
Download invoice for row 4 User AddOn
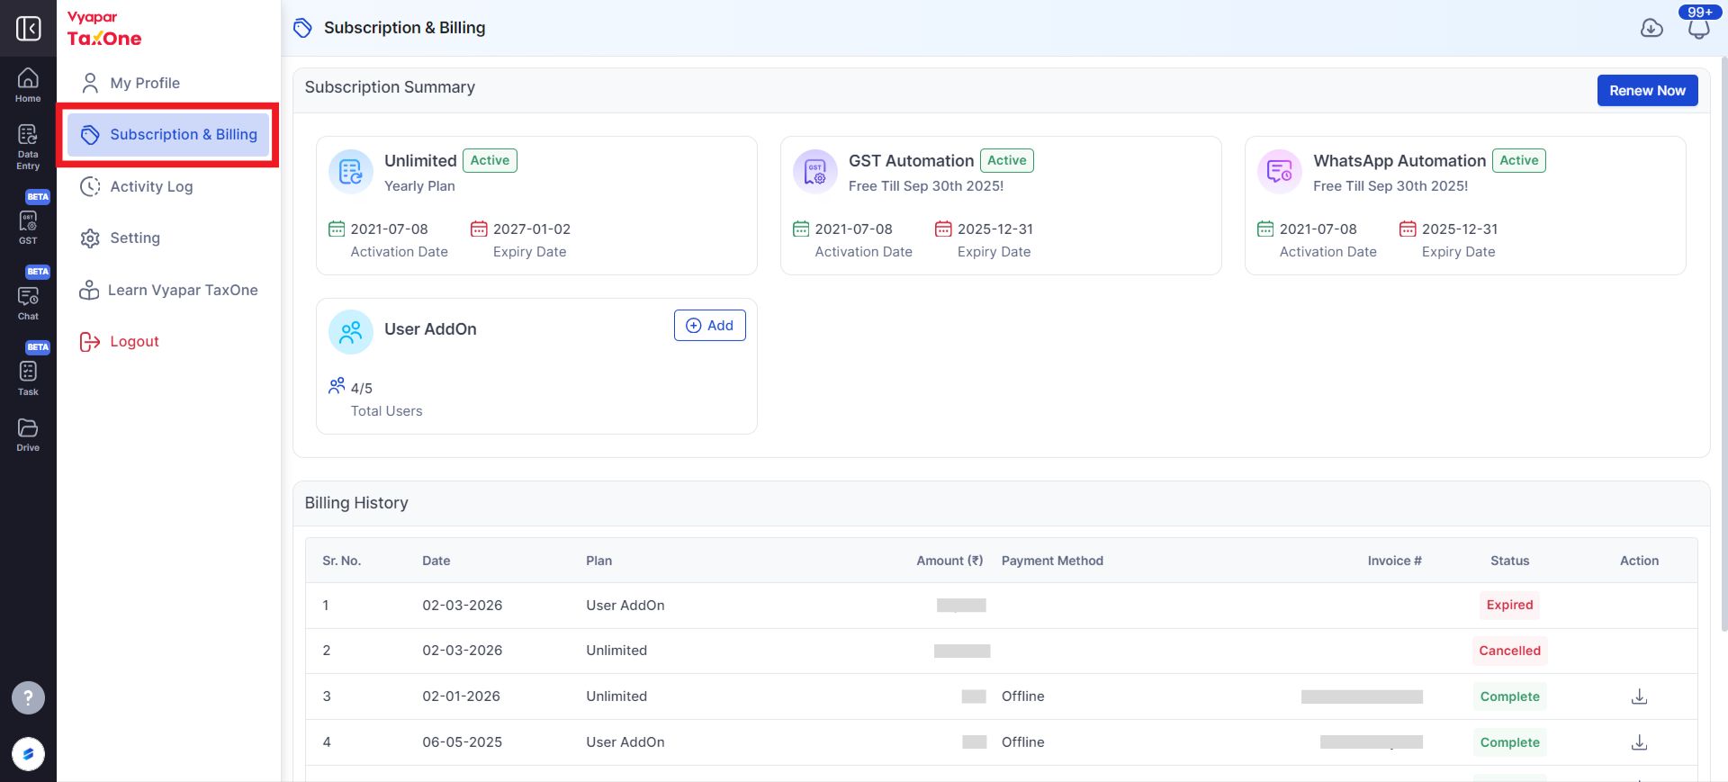[1639, 742]
